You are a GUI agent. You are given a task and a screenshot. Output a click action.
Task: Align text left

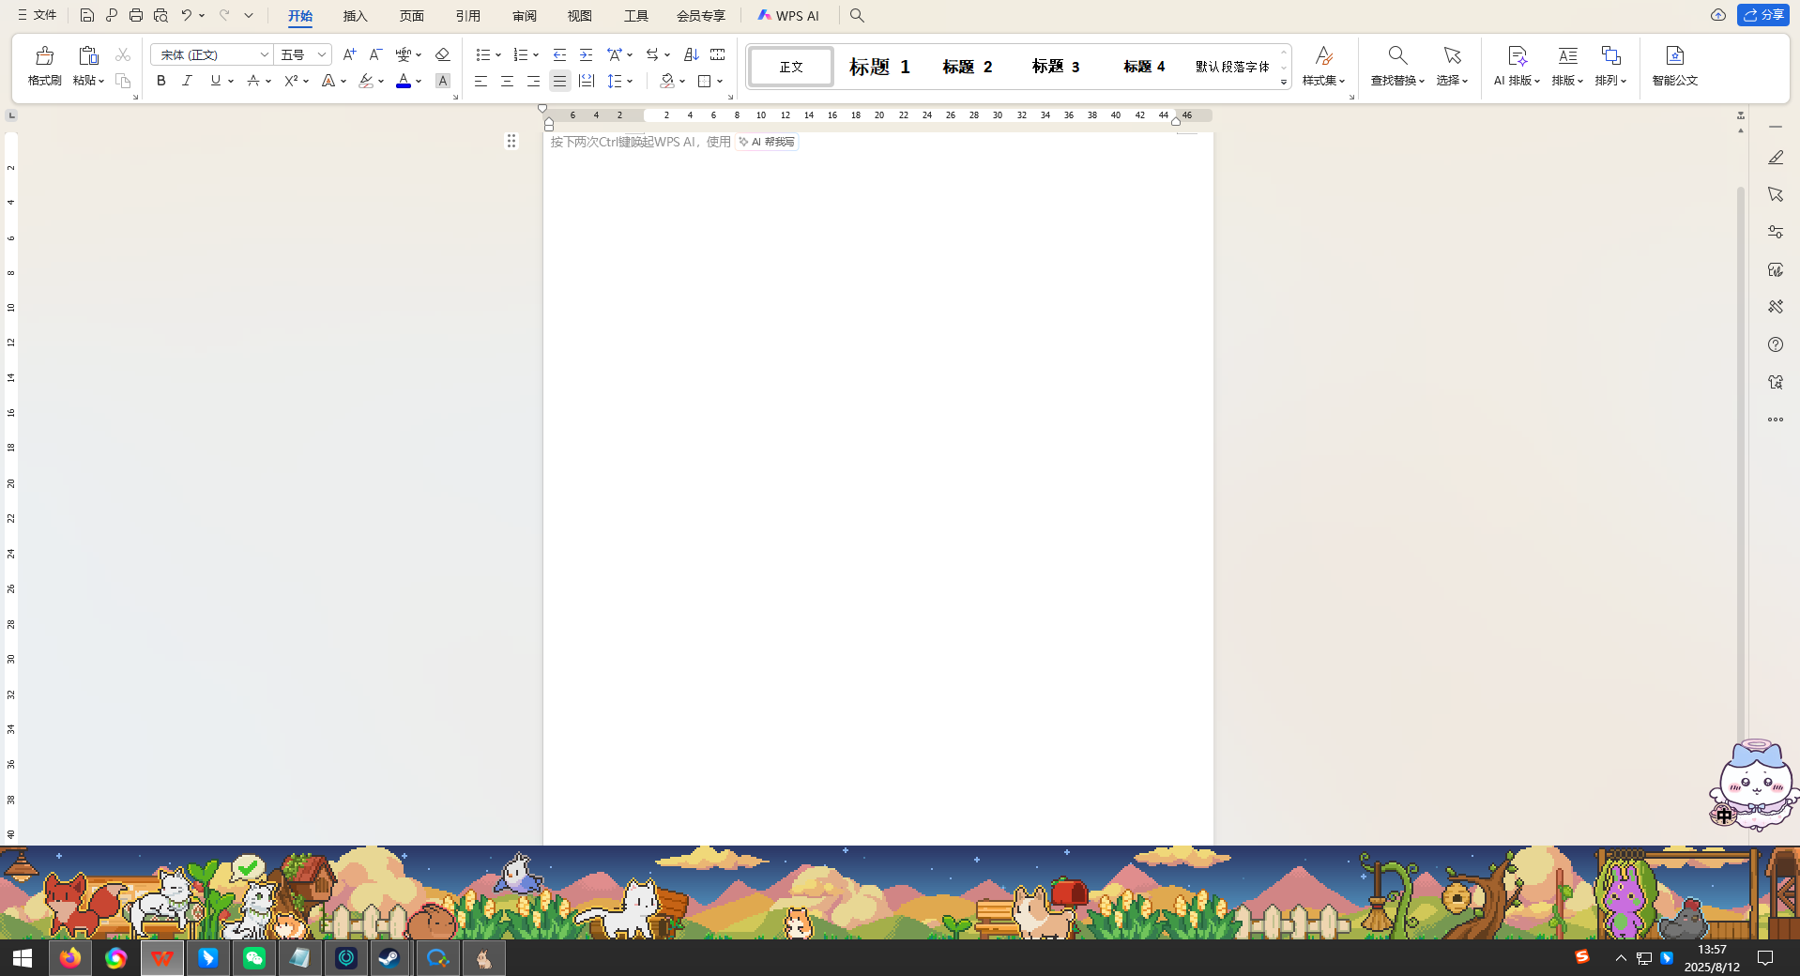pos(481,81)
